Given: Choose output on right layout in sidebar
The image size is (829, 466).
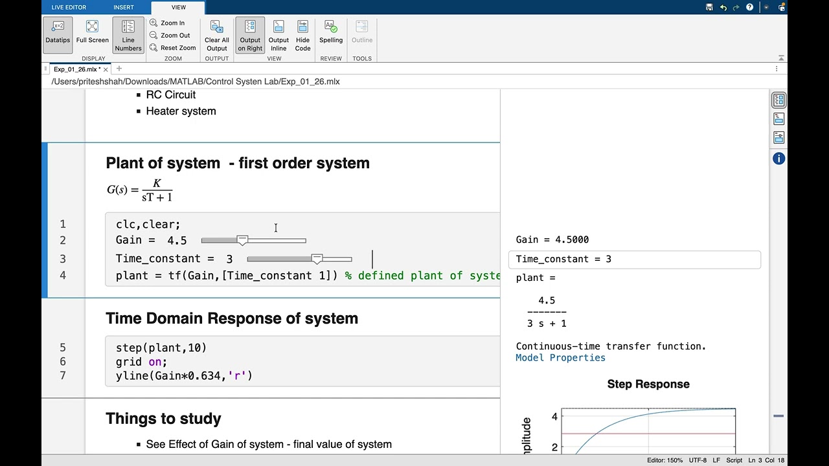Looking at the screenshot, I should pyautogui.click(x=778, y=100).
